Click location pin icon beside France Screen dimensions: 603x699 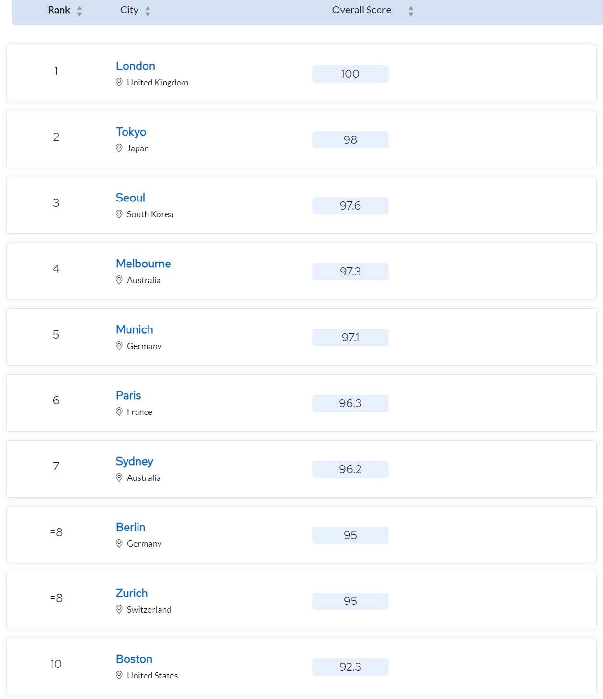(119, 412)
